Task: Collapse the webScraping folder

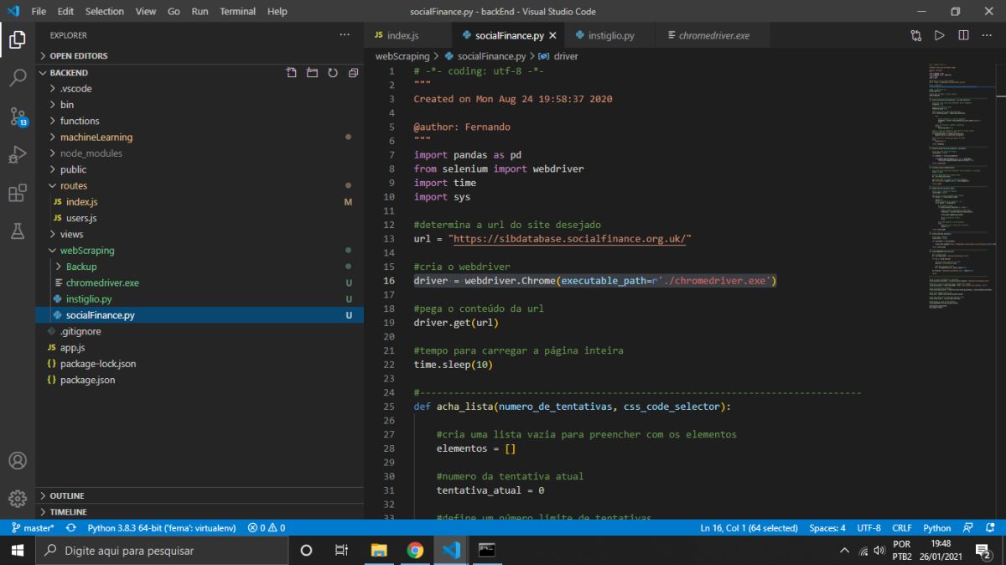Action: coord(86,251)
